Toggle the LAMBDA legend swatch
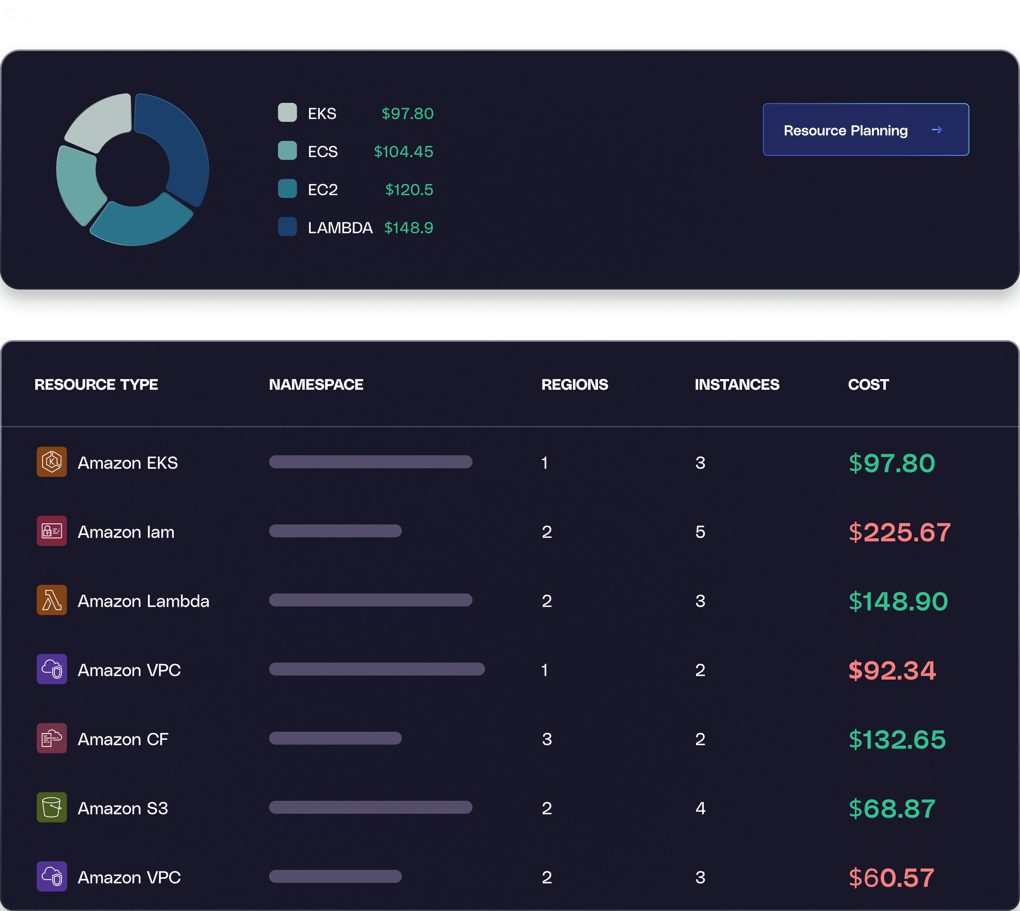Image resolution: width=1020 pixels, height=911 pixels. click(287, 227)
